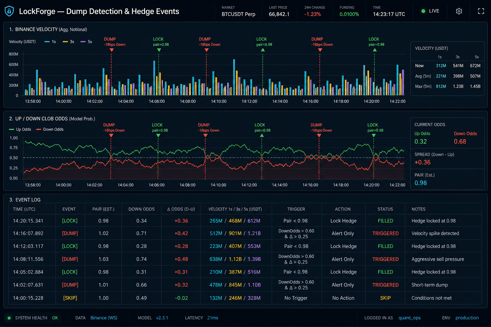The height and width of the screenshot is (327, 491).
Task: Click the model version v2.3.1
Action: point(162,318)
